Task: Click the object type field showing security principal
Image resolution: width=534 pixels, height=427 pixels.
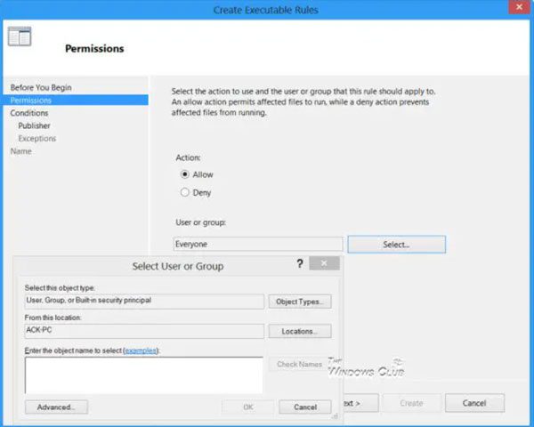Action: (x=144, y=302)
